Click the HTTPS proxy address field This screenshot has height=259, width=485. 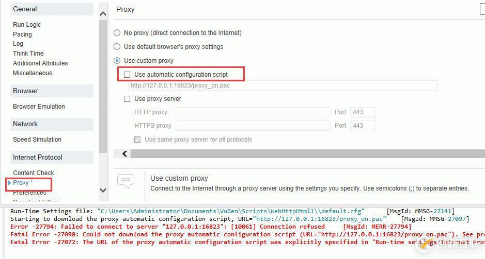pos(253,126)
